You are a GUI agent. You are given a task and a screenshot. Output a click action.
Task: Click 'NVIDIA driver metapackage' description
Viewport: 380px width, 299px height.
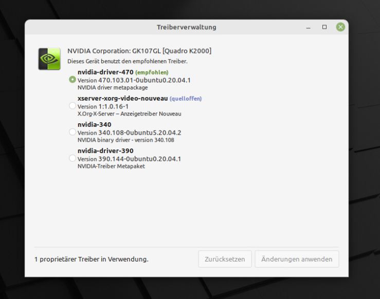(113, 87)
